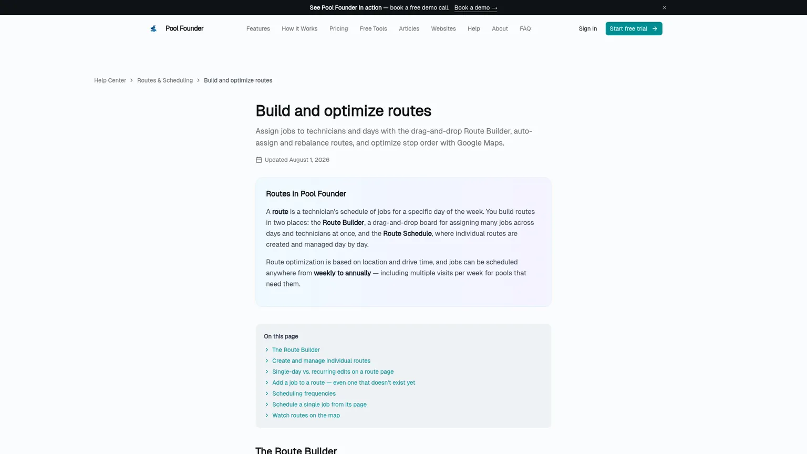Go to How It Works page

(x=299, y=29)
